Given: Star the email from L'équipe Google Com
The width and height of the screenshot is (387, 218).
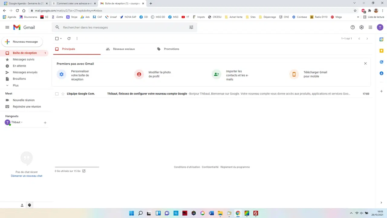Looking at the screenshot, I should click(x=63, y=94).
